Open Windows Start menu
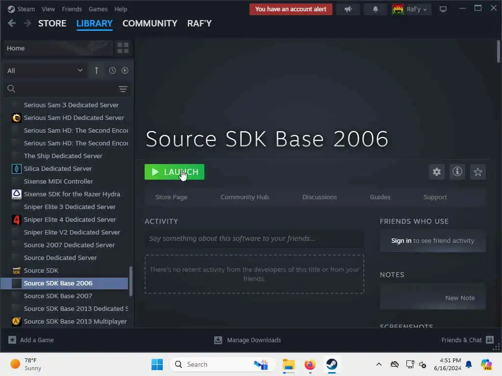This screenshot has height=376, width=502. click(x=157, y=364)
